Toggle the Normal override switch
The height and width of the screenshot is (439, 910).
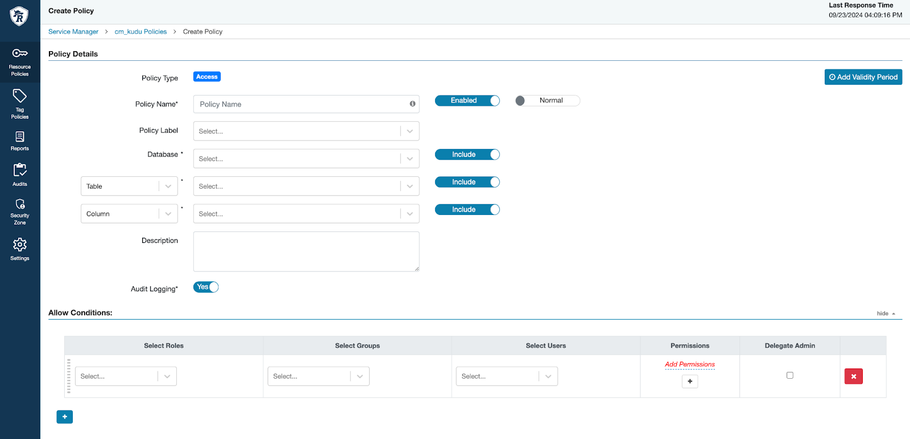[547, 101]
